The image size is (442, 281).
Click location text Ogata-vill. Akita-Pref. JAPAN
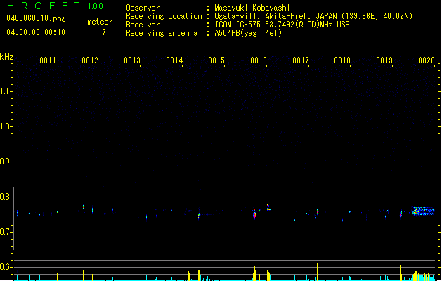click(275, 16)
